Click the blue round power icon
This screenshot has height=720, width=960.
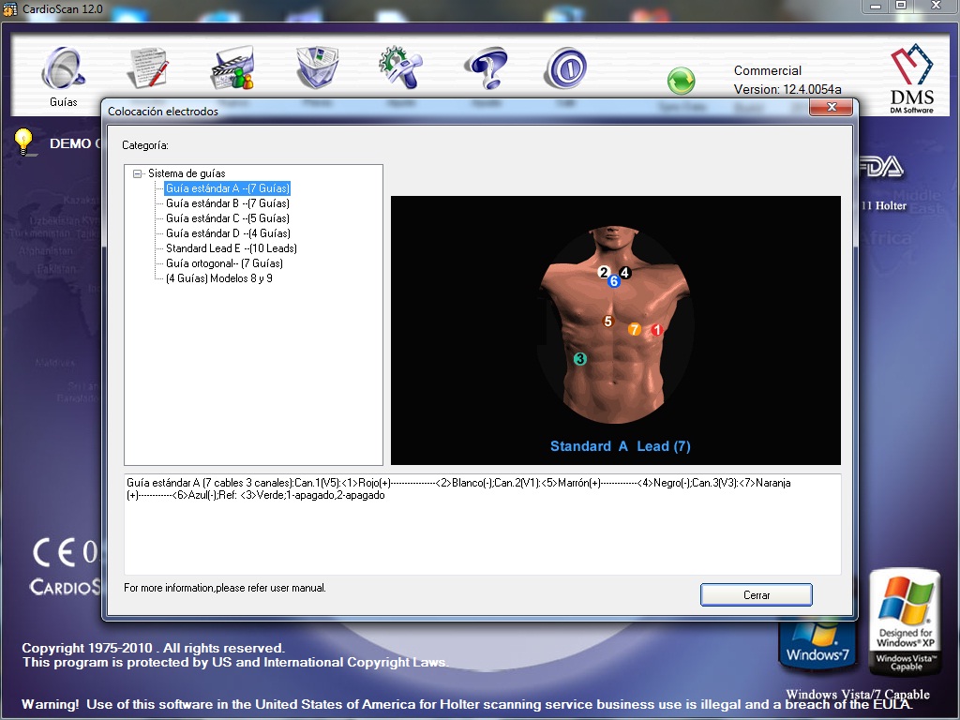click(565, 67)
